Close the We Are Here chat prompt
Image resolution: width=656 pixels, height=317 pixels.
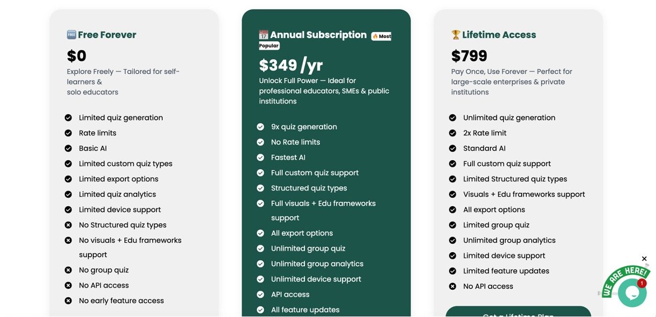pos(644,259)
